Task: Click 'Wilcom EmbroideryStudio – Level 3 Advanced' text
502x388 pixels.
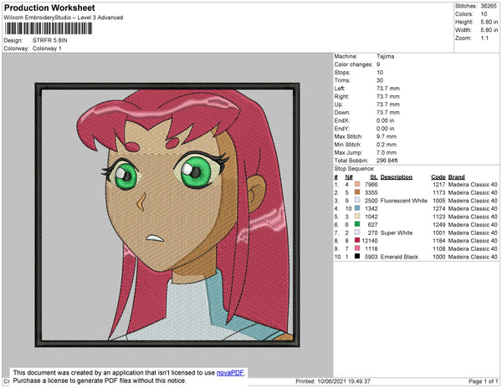Action: (64, 18)
